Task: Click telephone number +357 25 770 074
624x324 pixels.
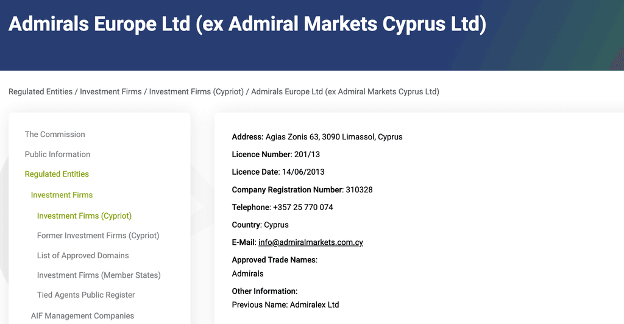Action: pyautogui.click(x=303, y=208)
